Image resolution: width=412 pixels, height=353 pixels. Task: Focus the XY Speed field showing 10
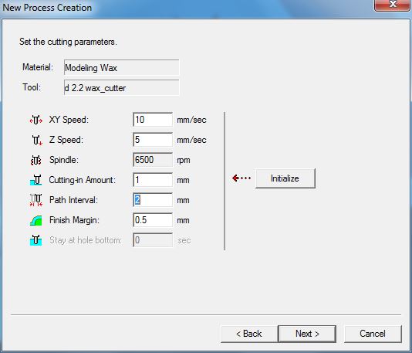point(153,120)
